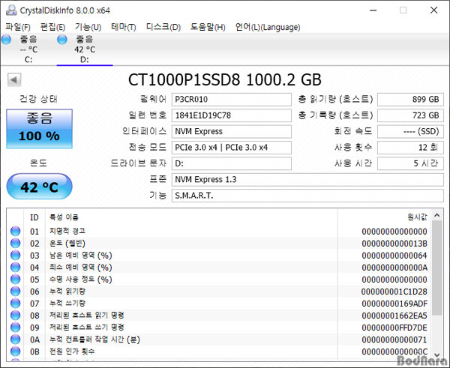Image resolution: width=450 pixels, height=368 pixels.
Task: Click status orb for attribute 01 치명적 경고
Action: click(x=16, y=231)
